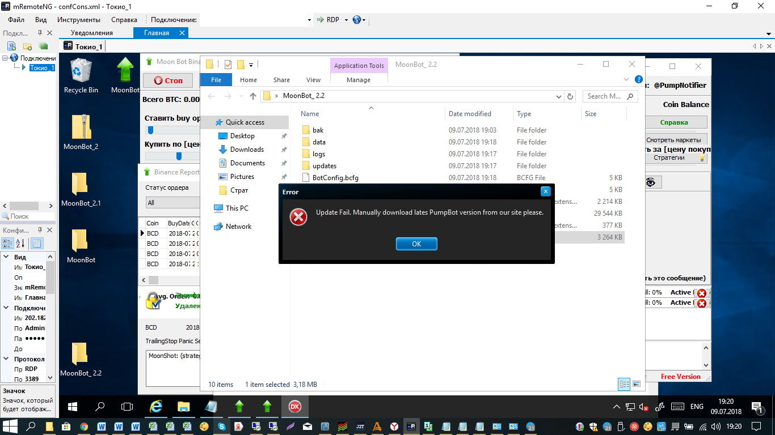Open the View tab in Explorer ribbon
This screenshot has height=435, width=775.
[314, 80]
